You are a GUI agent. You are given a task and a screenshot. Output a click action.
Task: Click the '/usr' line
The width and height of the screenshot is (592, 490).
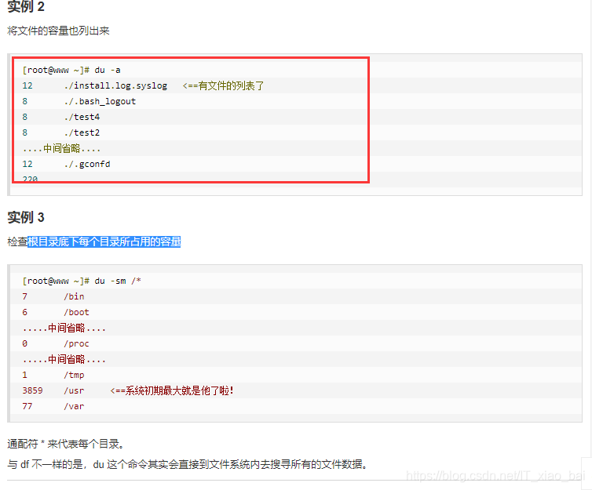tap(74, 391)
